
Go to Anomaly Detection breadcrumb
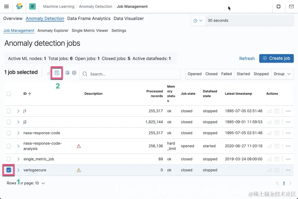point(95,7)
